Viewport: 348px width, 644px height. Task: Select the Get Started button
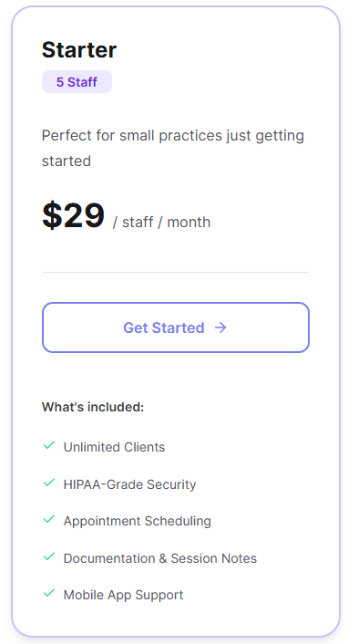click(176, 327)
